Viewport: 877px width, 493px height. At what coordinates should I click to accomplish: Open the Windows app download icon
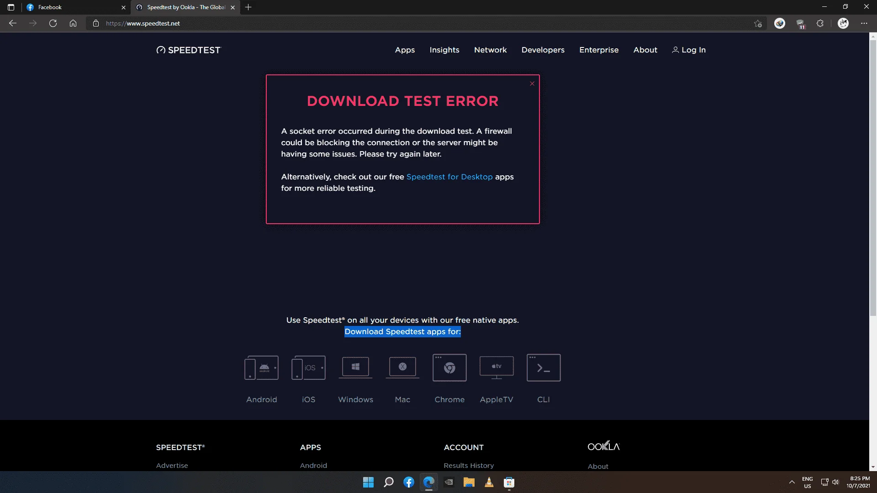pyautogui.click(x=355, y=367)
